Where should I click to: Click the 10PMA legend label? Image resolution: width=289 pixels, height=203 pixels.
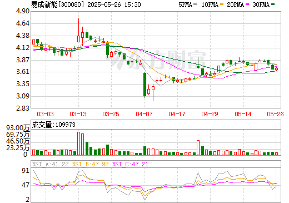[x=210, y=4]
